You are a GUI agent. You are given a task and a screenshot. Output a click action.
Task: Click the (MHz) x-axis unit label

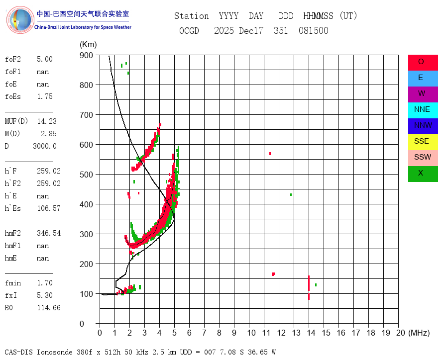(x=419, y=333)
